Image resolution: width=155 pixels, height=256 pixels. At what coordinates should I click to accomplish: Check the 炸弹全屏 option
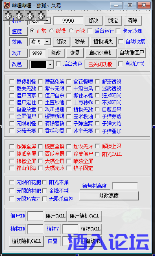12,146
